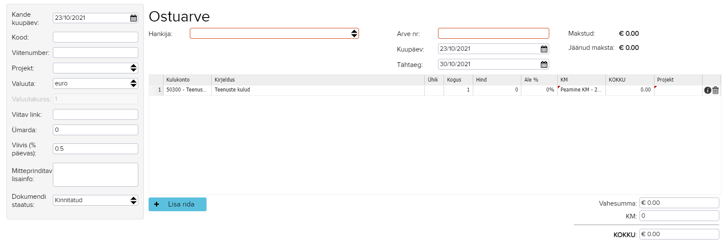Click the Ostuarve page heading

click(x=179, y=16)
